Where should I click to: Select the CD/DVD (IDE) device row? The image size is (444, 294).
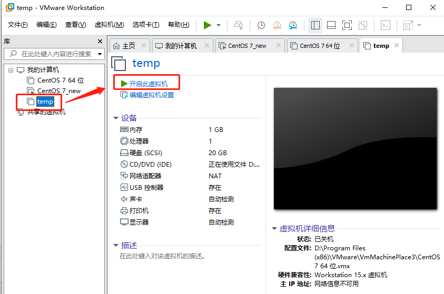tap(190, 165)
